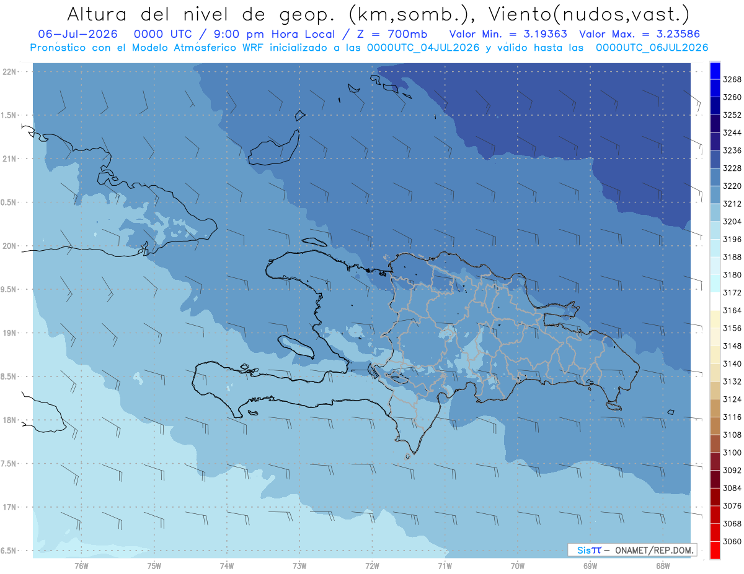Click the '3124' color bar value
This screenshot has height=574, width=744.
point(732,399)
